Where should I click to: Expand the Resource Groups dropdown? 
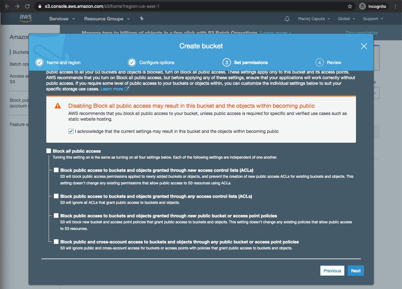107,19
